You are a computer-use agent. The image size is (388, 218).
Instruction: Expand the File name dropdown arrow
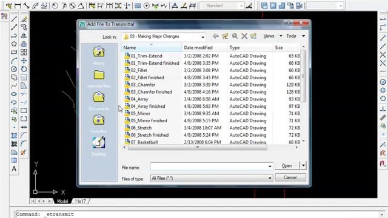point(270,167)
